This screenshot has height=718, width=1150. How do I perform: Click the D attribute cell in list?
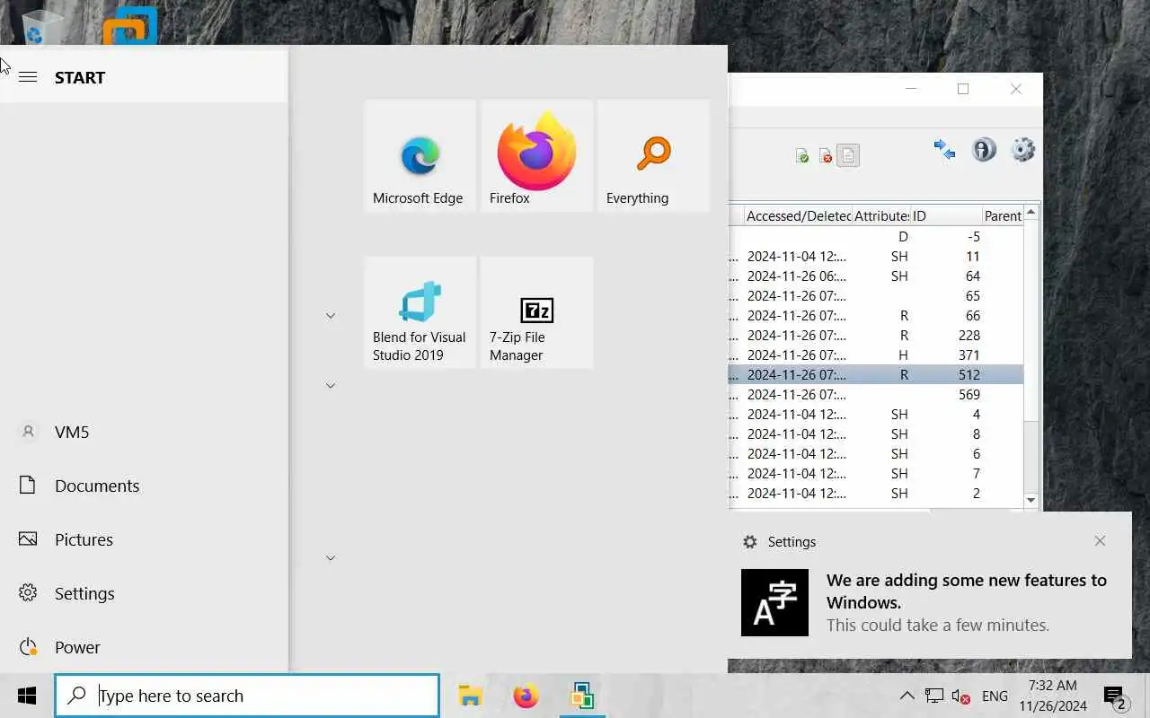coord(904,237)
